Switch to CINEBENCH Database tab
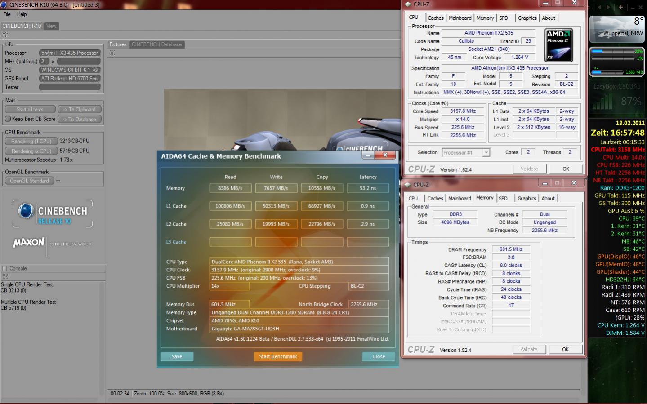Image resolution: width=647 pixels, height=404 pixels. (157, 44)
